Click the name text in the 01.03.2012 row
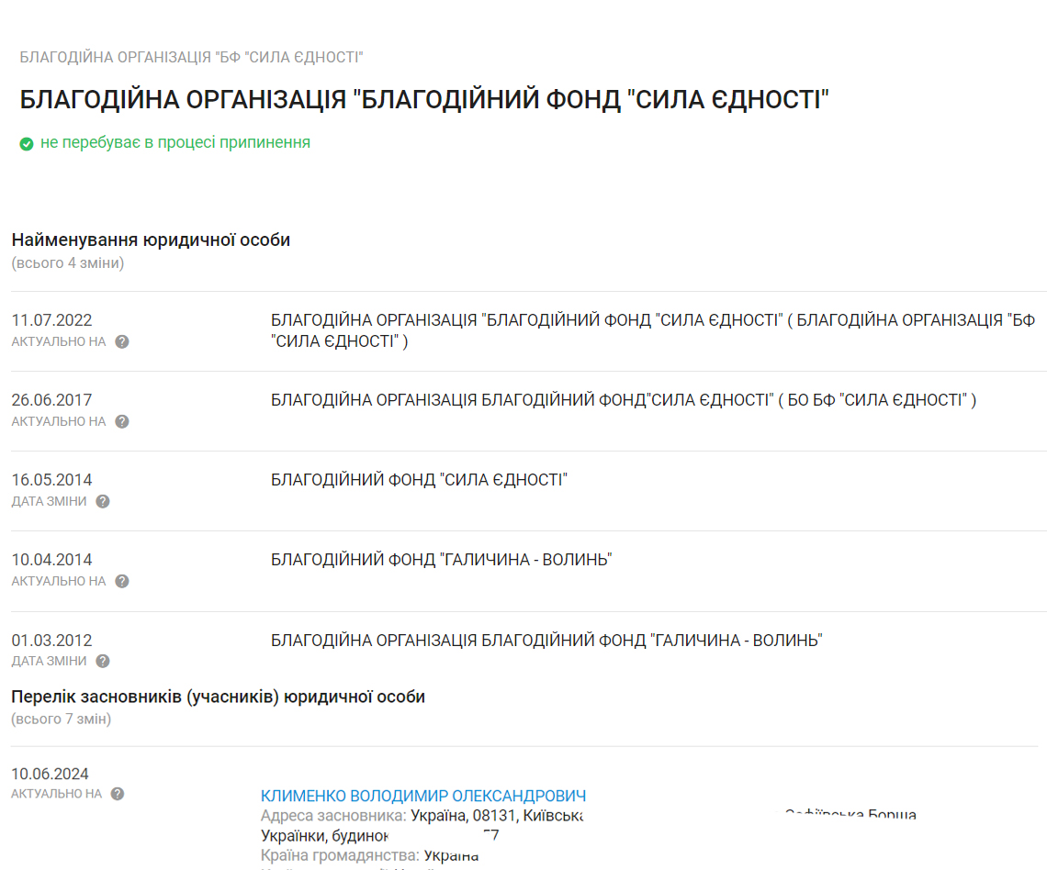This screenshot has height=870, width=1047. click(x=546, y=641)
